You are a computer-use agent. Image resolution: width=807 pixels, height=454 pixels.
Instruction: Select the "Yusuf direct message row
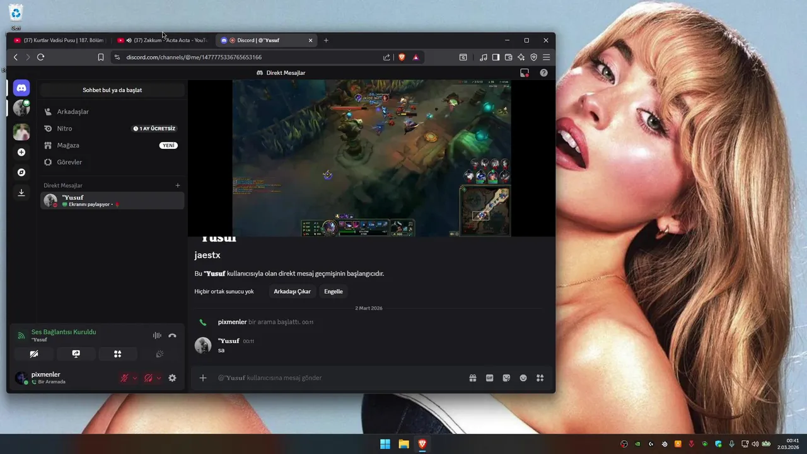[x=112, y=201]
